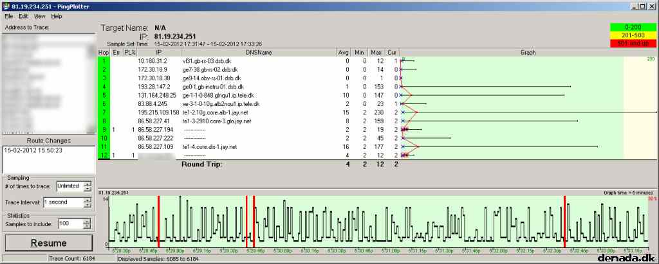
Task: Click the Resume button
Action: (x=49, y=243)
